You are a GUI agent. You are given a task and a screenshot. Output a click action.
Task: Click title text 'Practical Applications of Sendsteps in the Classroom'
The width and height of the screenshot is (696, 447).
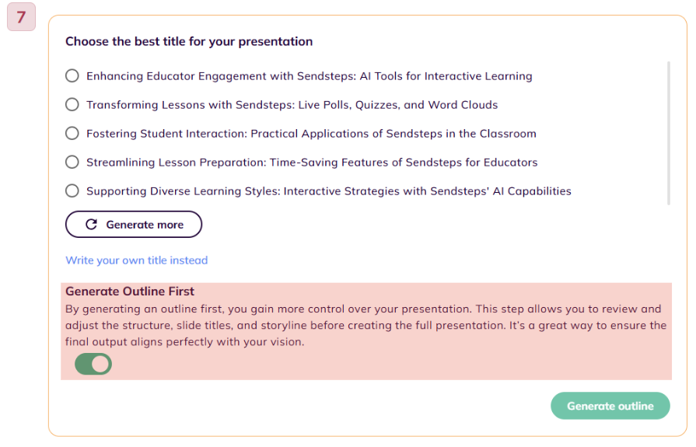[x=393, y=134]
